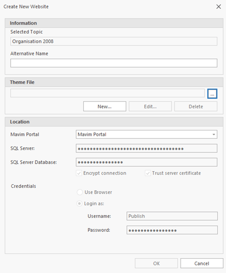Select the Use Browser radio option
This screenshot has height=273, width=226.
coord(80,192)
